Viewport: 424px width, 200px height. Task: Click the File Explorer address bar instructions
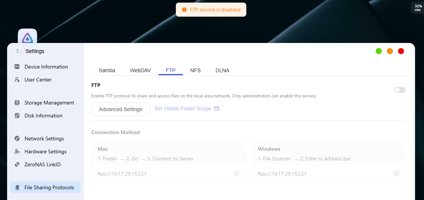click(304, 159)
